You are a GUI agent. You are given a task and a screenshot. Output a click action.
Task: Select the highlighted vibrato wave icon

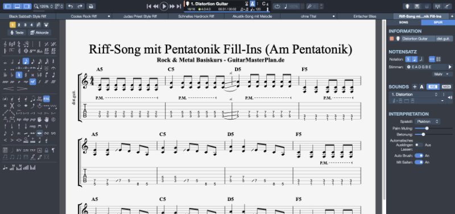39,133
